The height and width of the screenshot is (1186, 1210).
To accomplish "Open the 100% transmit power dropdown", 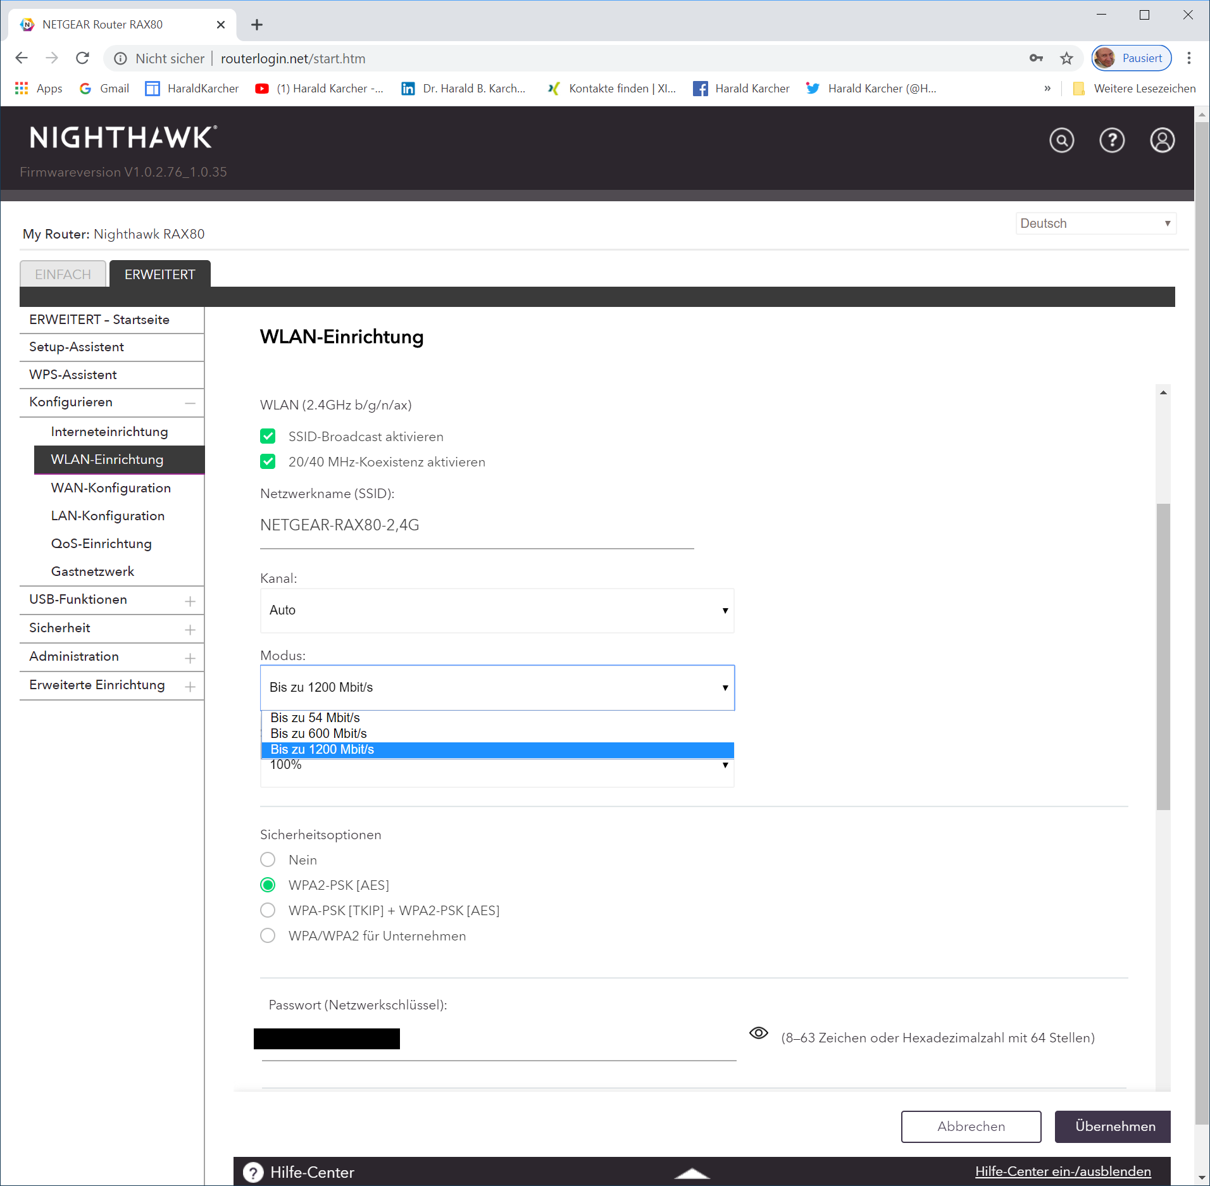I will click(497, 773).
